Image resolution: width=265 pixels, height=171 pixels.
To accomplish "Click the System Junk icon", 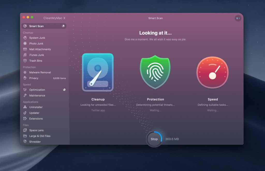I will [x=25, y=38].
